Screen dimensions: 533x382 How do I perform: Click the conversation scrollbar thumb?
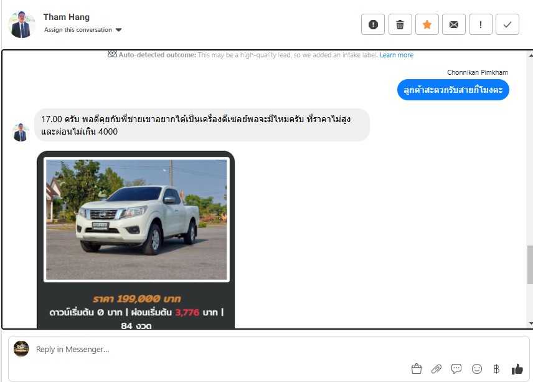pos(530,264)
